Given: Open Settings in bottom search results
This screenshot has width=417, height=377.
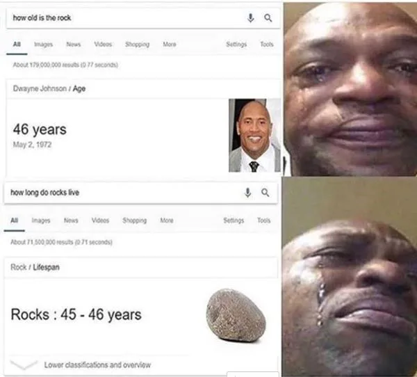Looking at the screenshot, I should pyautogui.click(x=234, y=220).
